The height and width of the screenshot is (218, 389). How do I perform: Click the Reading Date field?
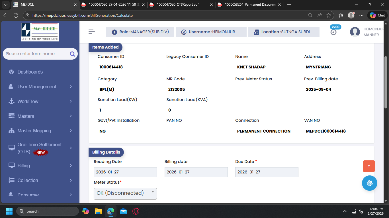[x=125, y=172]
